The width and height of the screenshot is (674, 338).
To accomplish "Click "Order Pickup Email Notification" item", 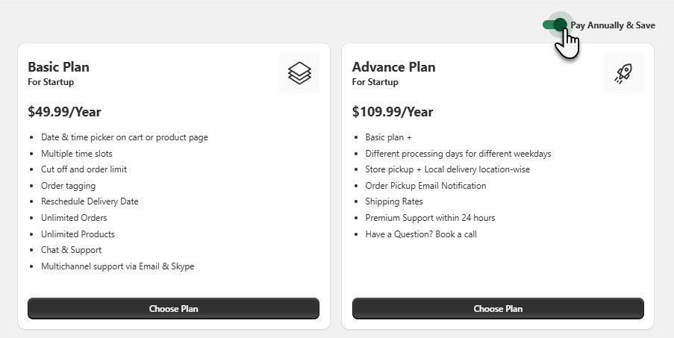I will coord(425,186).
